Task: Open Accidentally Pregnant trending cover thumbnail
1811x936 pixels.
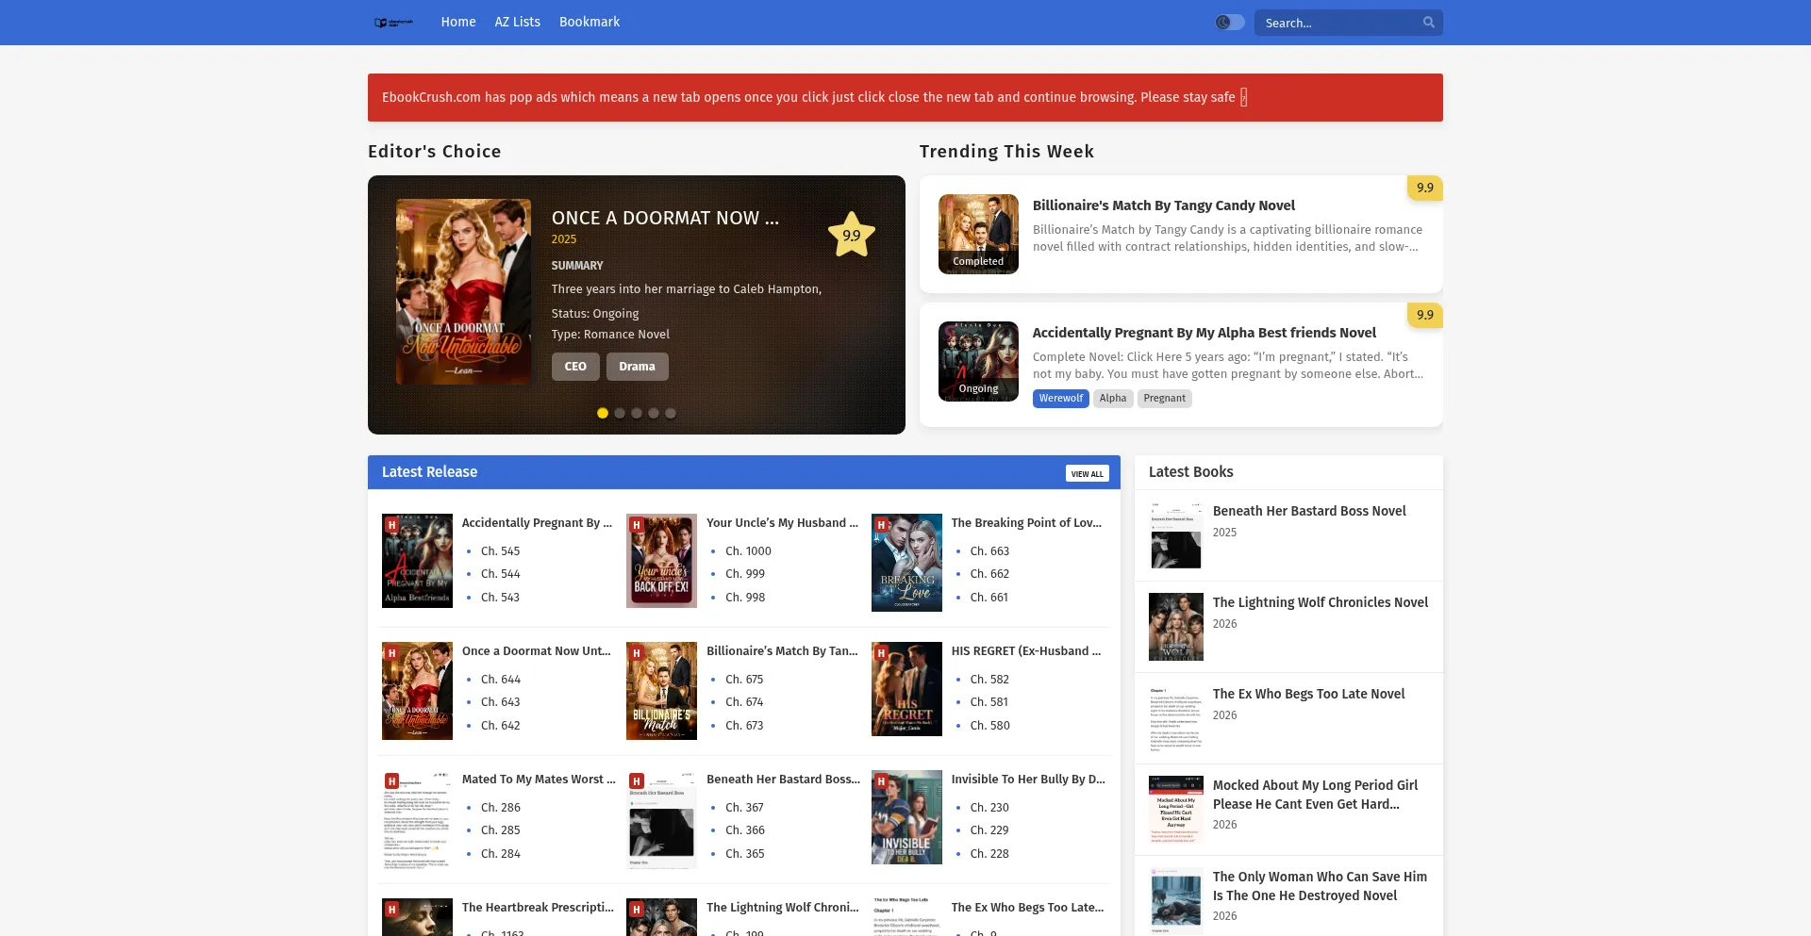Action: pyautogui.click(x=978, y=361)
